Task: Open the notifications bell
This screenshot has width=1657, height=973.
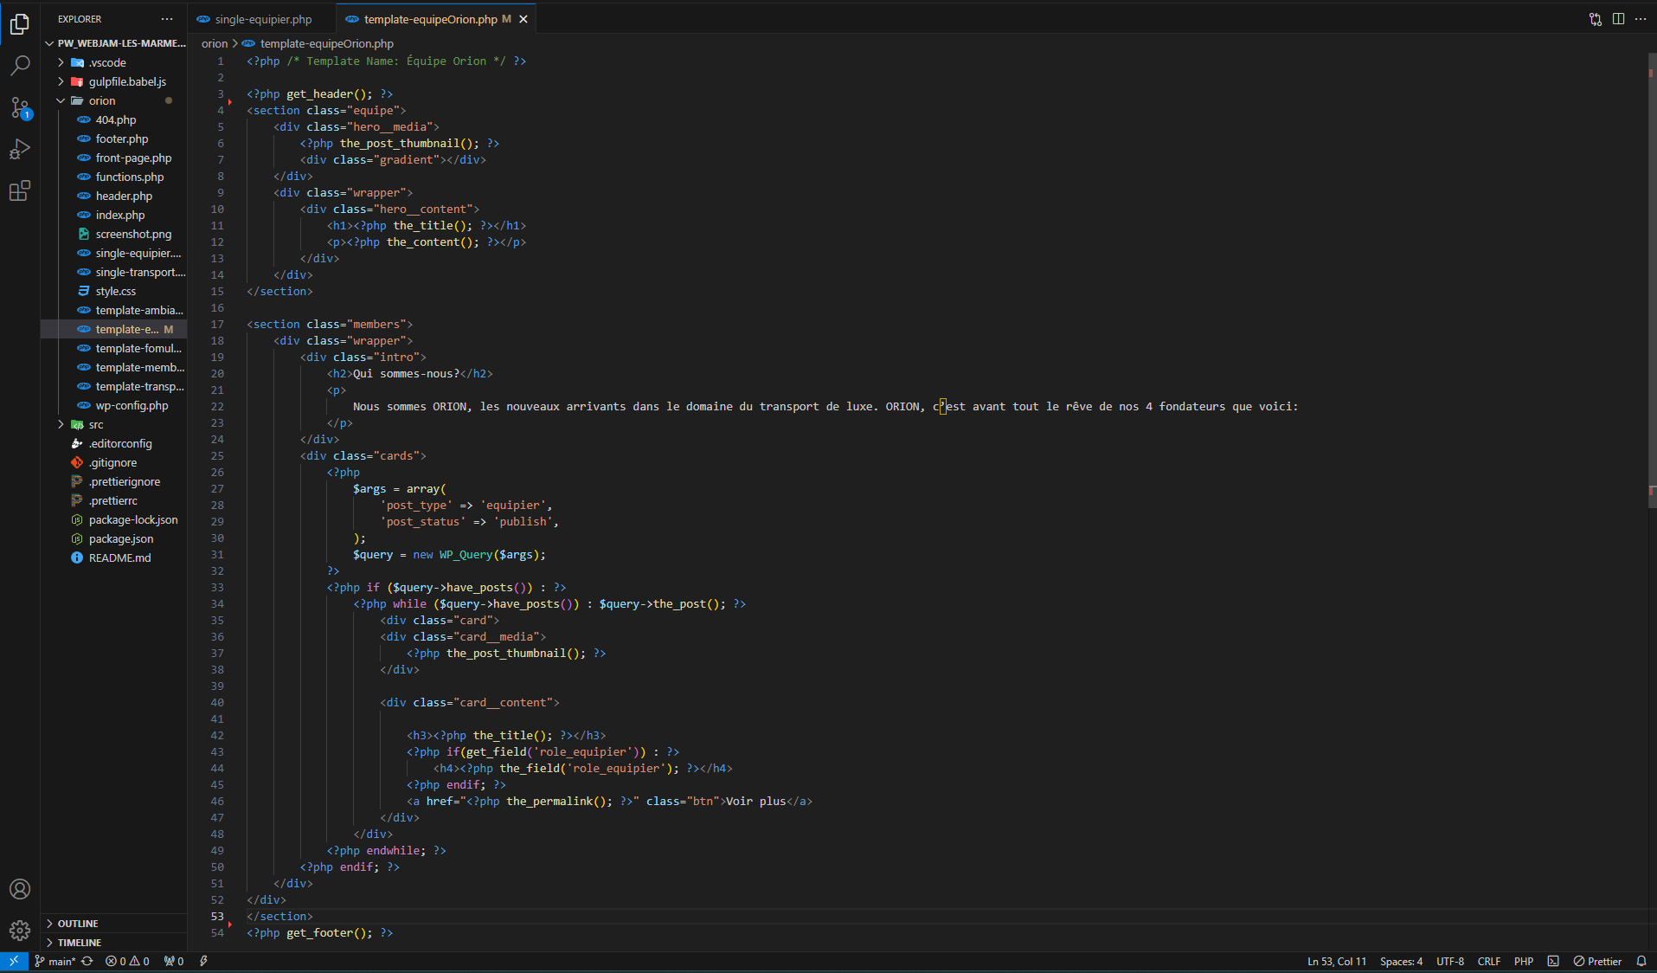Action: (1642, 961)
